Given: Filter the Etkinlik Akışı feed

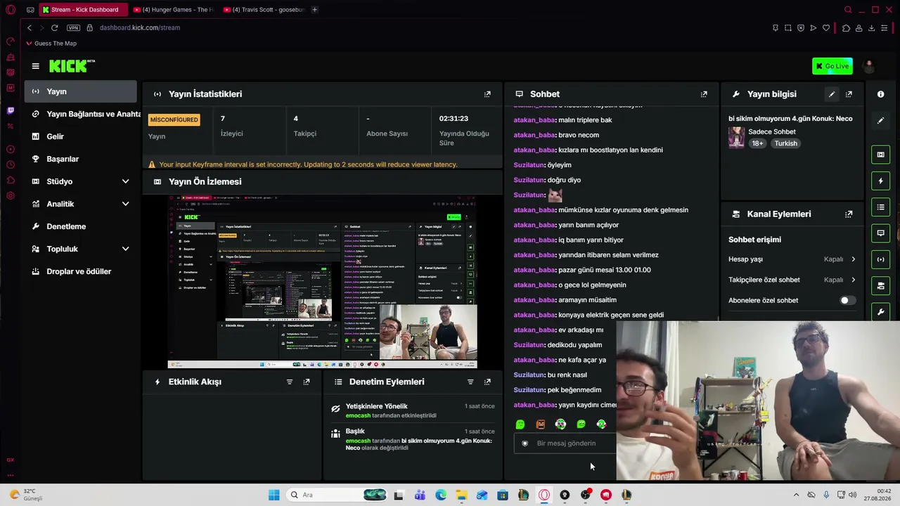Looking at the screenshot, I should tap(290, 382).
